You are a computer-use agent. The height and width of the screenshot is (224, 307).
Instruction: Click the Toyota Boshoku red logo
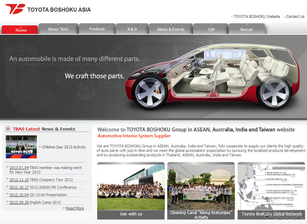15,9
